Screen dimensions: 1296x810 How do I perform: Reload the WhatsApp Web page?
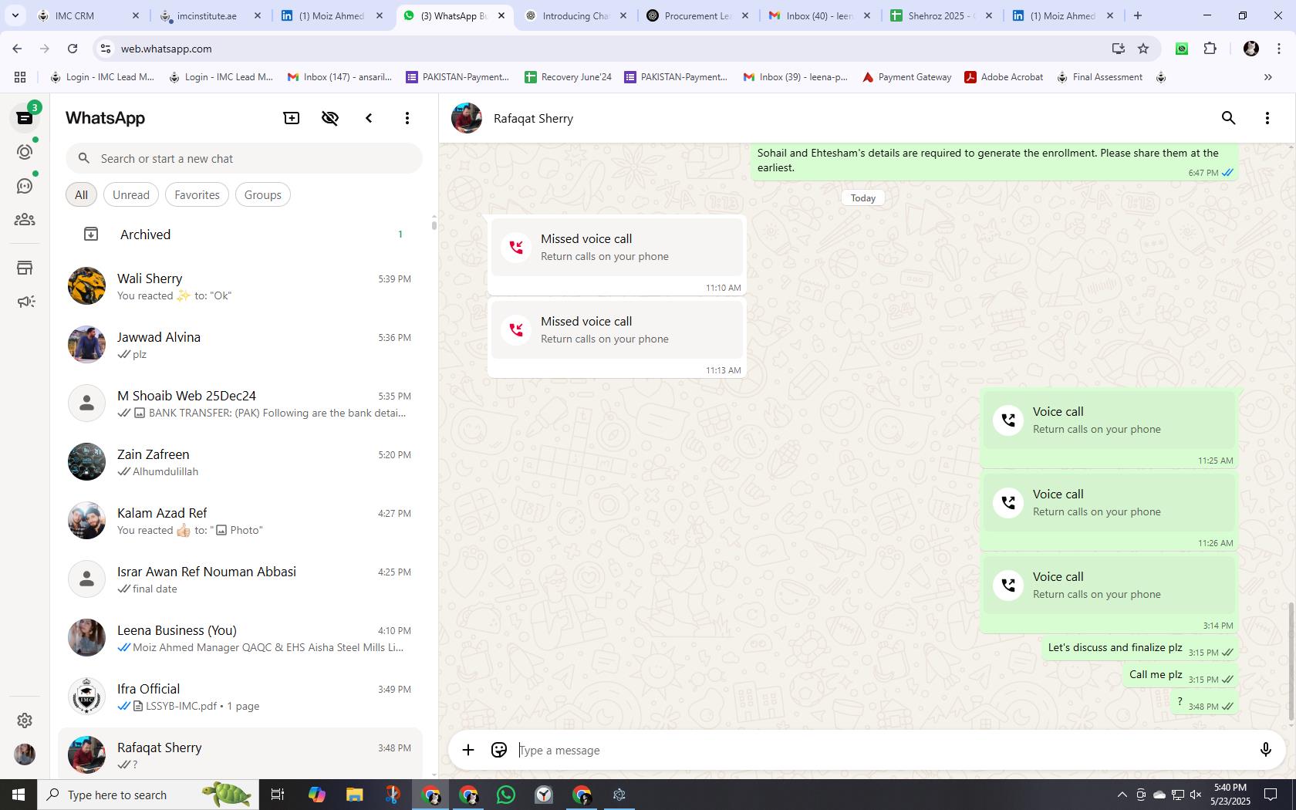[x=73, y=49]
